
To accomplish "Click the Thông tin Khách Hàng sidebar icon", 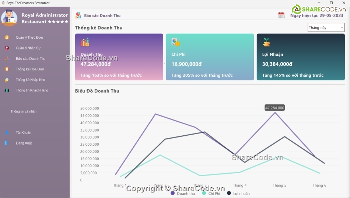I will pyautogui.click(x=7, y=90).
